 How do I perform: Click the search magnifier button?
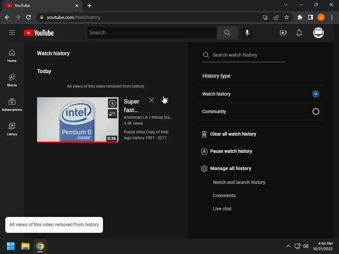click(x=227, y=33)
